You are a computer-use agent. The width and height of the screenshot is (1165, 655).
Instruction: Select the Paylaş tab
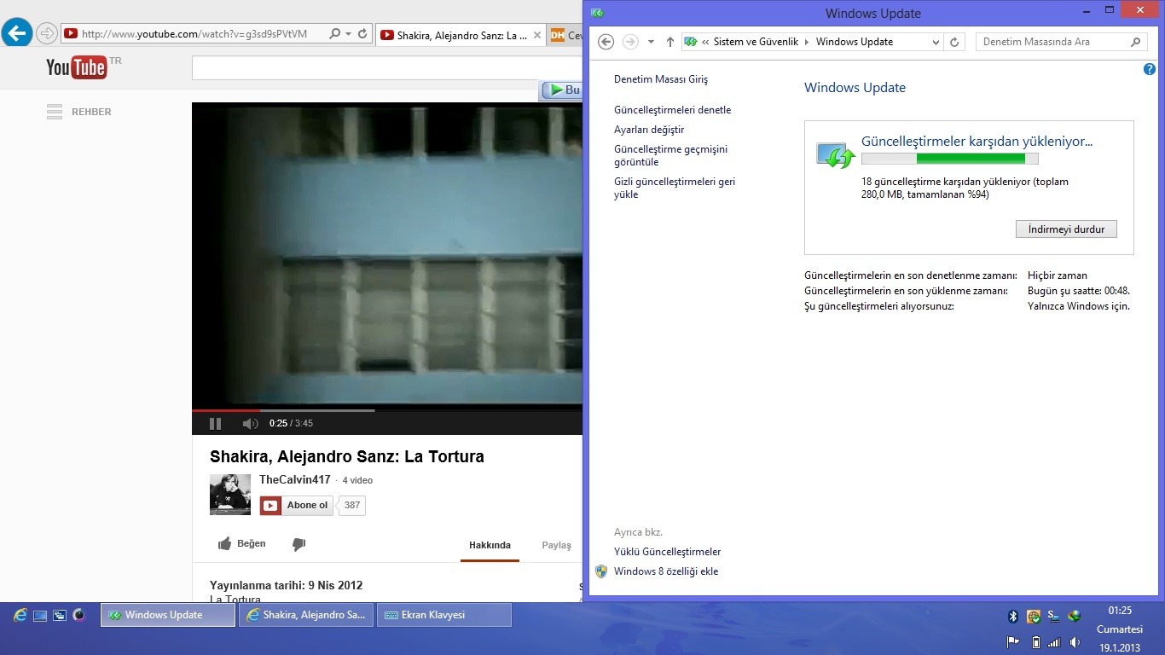557,545
